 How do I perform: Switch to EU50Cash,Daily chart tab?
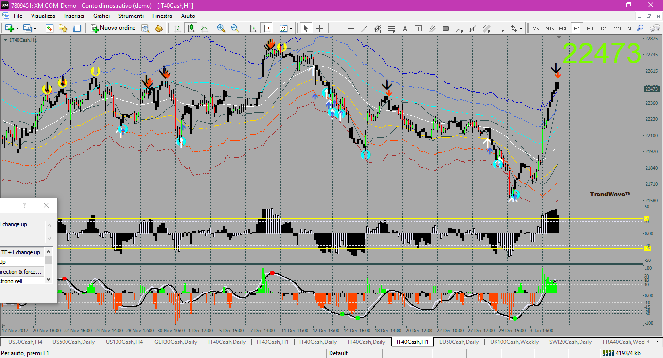pyautogui.click(x=458, y=342)
